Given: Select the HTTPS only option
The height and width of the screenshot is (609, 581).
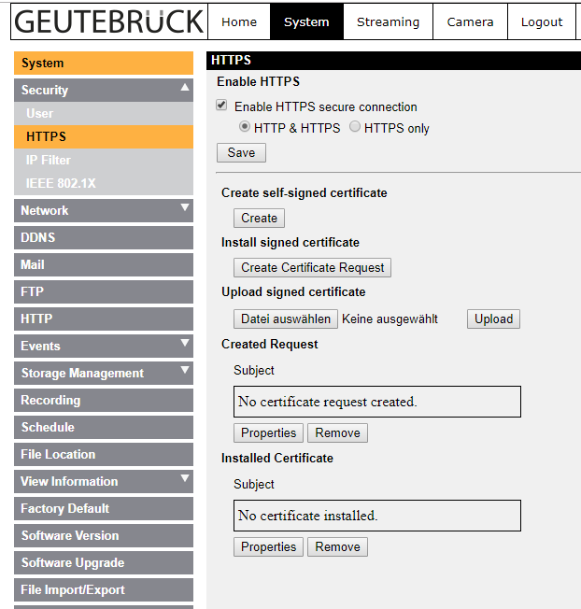Looking at the screenshot, I should 355,127.
